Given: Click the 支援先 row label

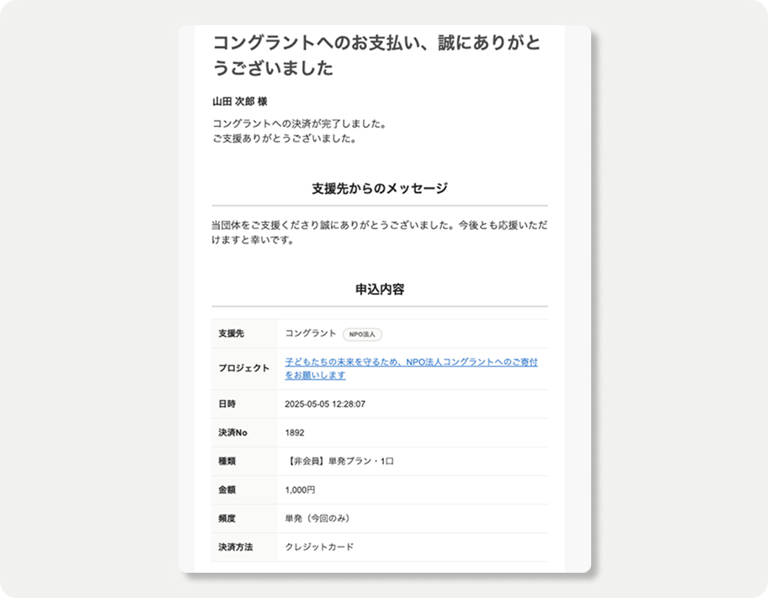Looking at the screenshot, I should (x=231, y=334).
